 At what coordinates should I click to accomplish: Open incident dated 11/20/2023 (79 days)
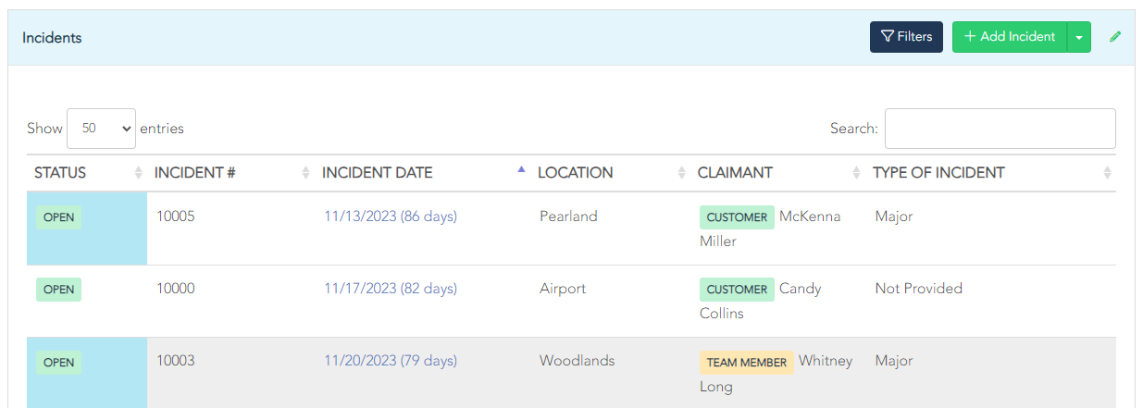click(391, 361)
